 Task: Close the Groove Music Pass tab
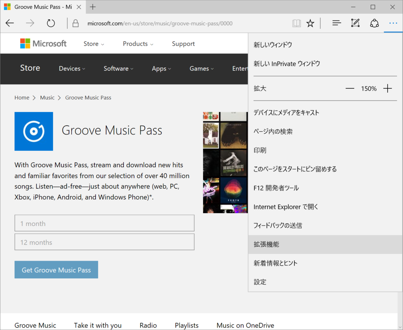tap(79, 7)
